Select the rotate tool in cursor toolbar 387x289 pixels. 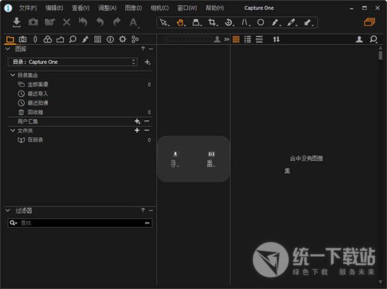click(229, 22)
